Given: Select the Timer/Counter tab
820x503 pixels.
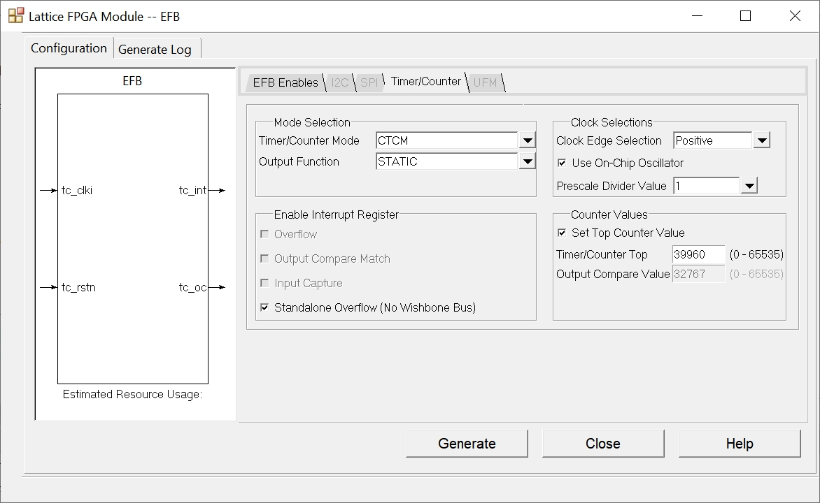Looking at the screenshot, I should [425, 82].
